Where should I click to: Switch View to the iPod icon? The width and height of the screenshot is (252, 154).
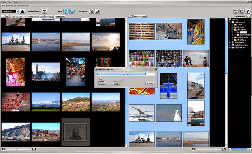click(x=66, y=11)
